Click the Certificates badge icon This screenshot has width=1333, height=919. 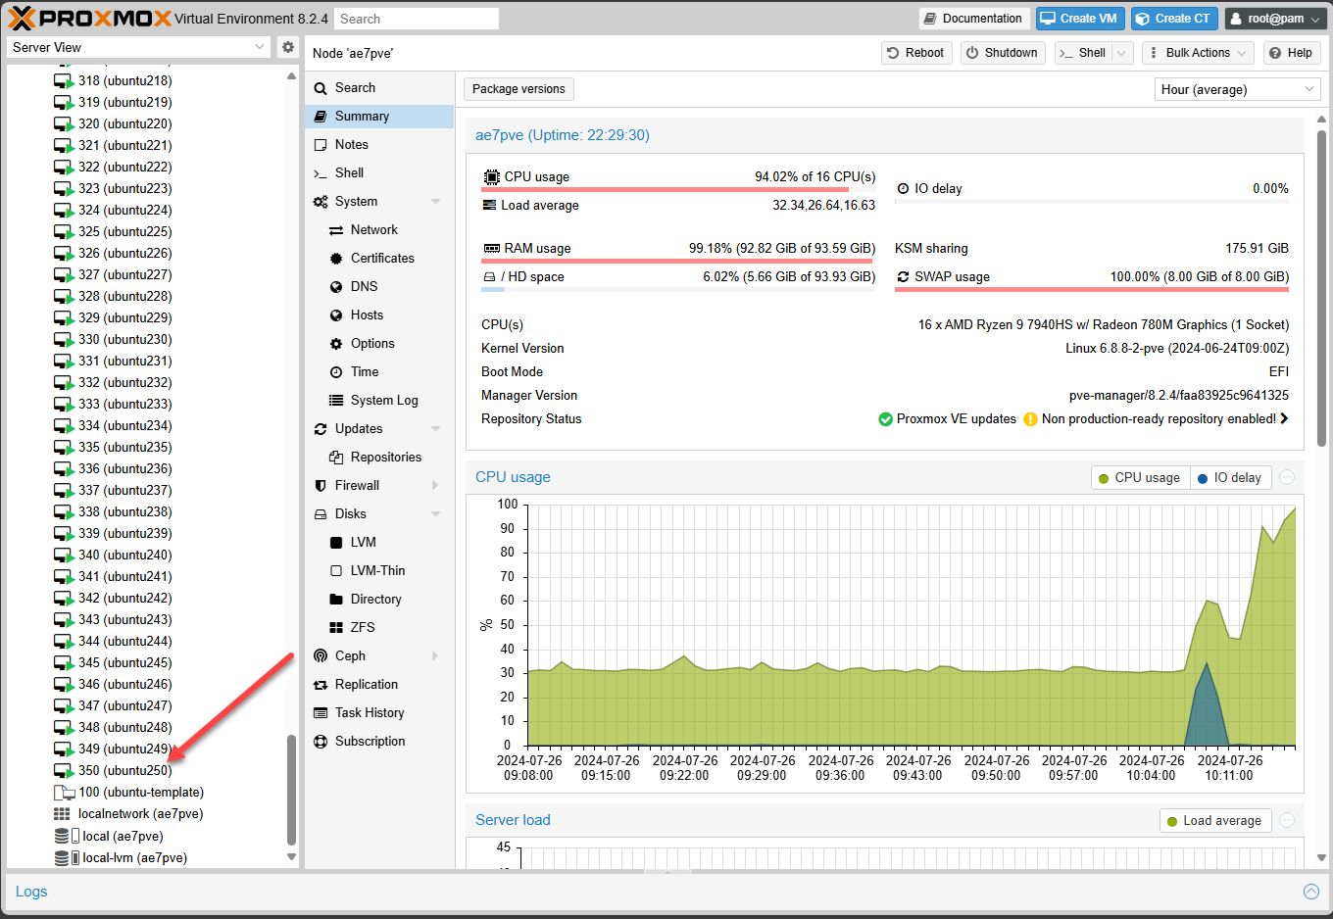pyautogui.click(x=336, y=259)
